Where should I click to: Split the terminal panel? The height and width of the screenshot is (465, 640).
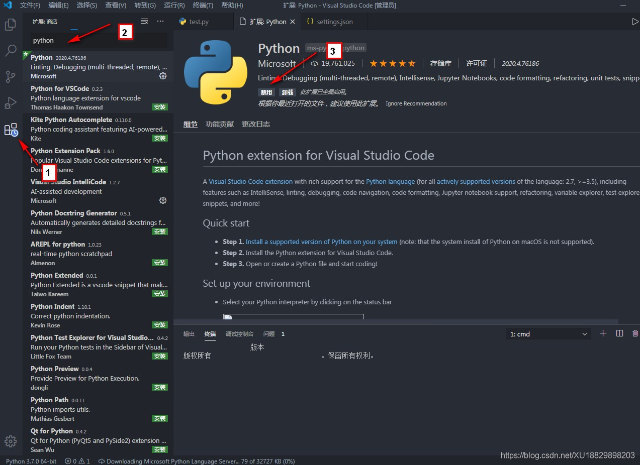619,333
